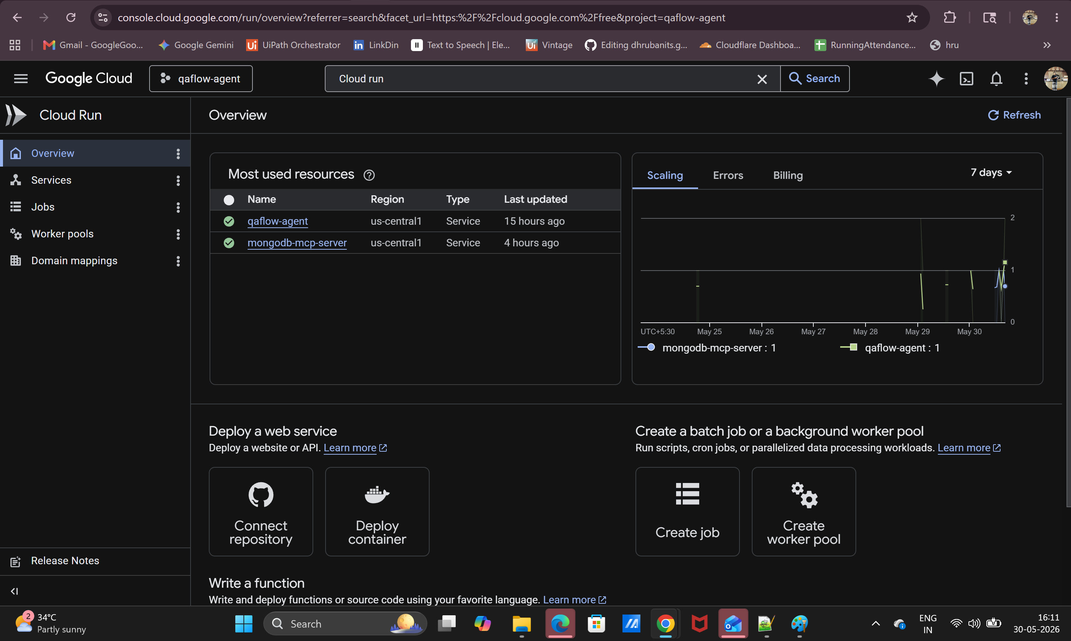Open the notifications bell
Screen dimensions: 1071x641
(996, 79)
